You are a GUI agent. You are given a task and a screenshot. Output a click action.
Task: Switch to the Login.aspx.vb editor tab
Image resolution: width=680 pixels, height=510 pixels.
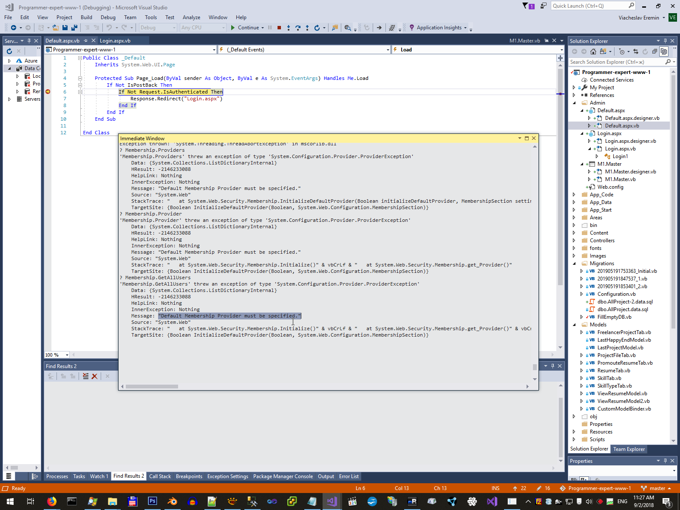pos(115,41)
